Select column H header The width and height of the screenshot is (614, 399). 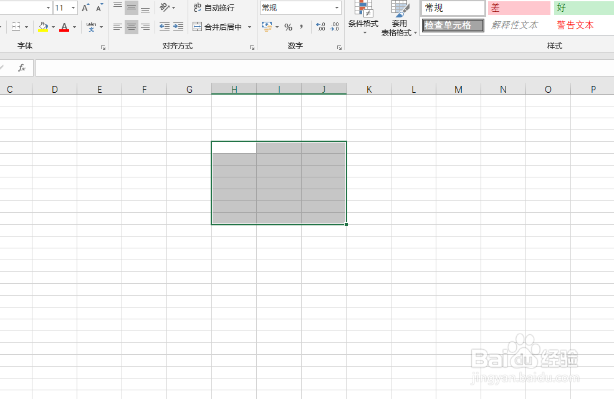234,89
